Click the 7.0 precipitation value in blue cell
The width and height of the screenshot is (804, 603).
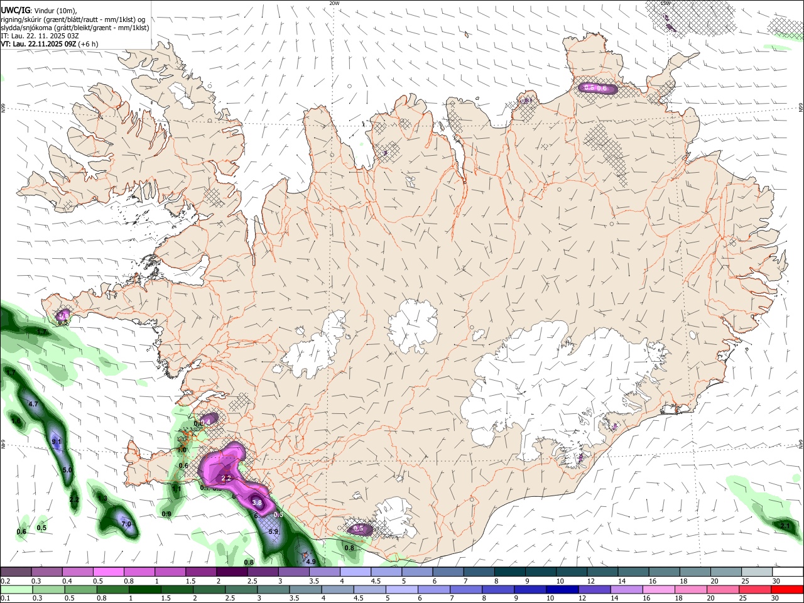tap(126, 524)
